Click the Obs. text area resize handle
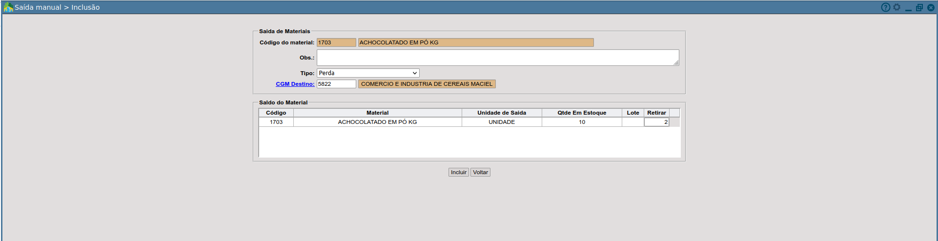The image size is (938, 241). (676, 62)
